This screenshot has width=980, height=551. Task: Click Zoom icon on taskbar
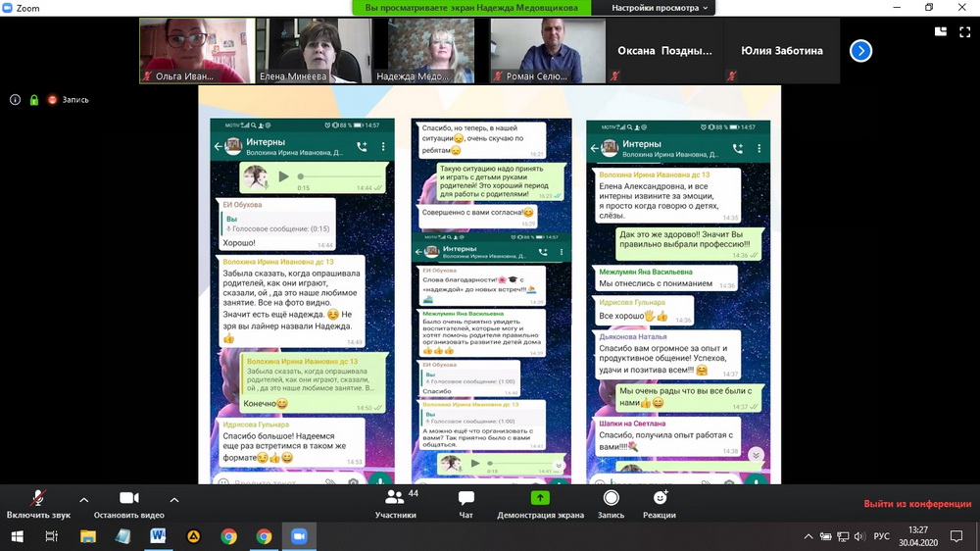click(x=299, y=536)
